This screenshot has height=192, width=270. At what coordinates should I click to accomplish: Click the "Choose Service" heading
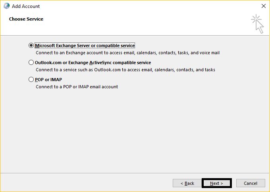click(26, 19)
